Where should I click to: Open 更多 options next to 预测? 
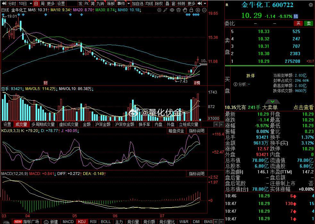point(191,4)
